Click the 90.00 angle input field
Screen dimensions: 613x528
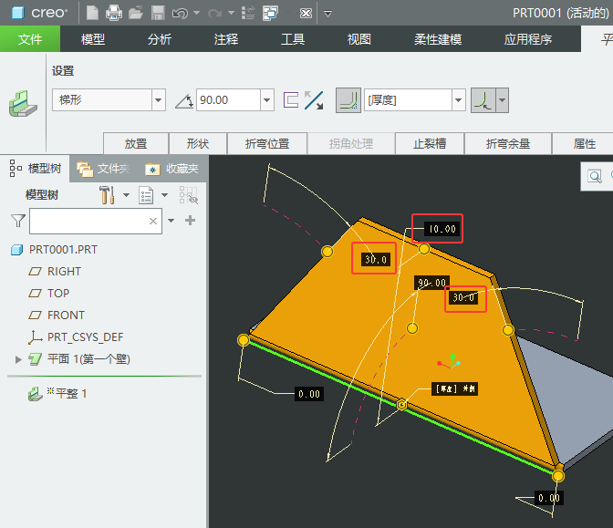point(228,100)
